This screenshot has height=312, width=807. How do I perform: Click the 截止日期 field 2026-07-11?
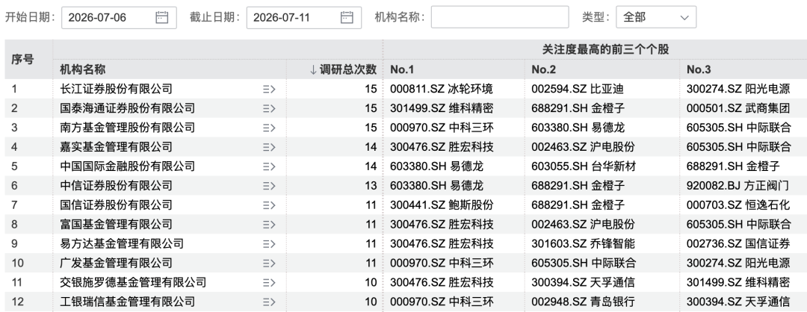click(x=304, y=17)
